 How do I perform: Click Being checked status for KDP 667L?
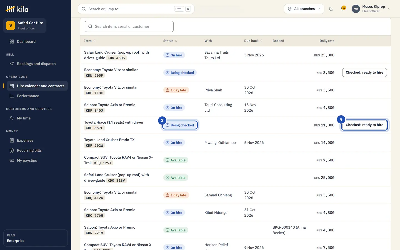[180, 125]
